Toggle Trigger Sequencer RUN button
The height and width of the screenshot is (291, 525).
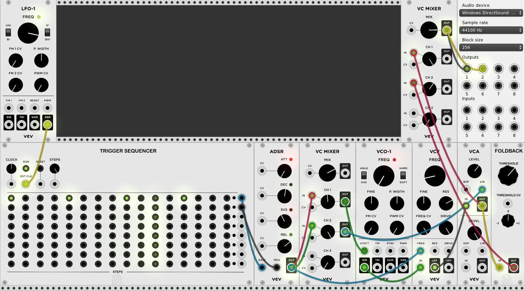coord(26,168)
